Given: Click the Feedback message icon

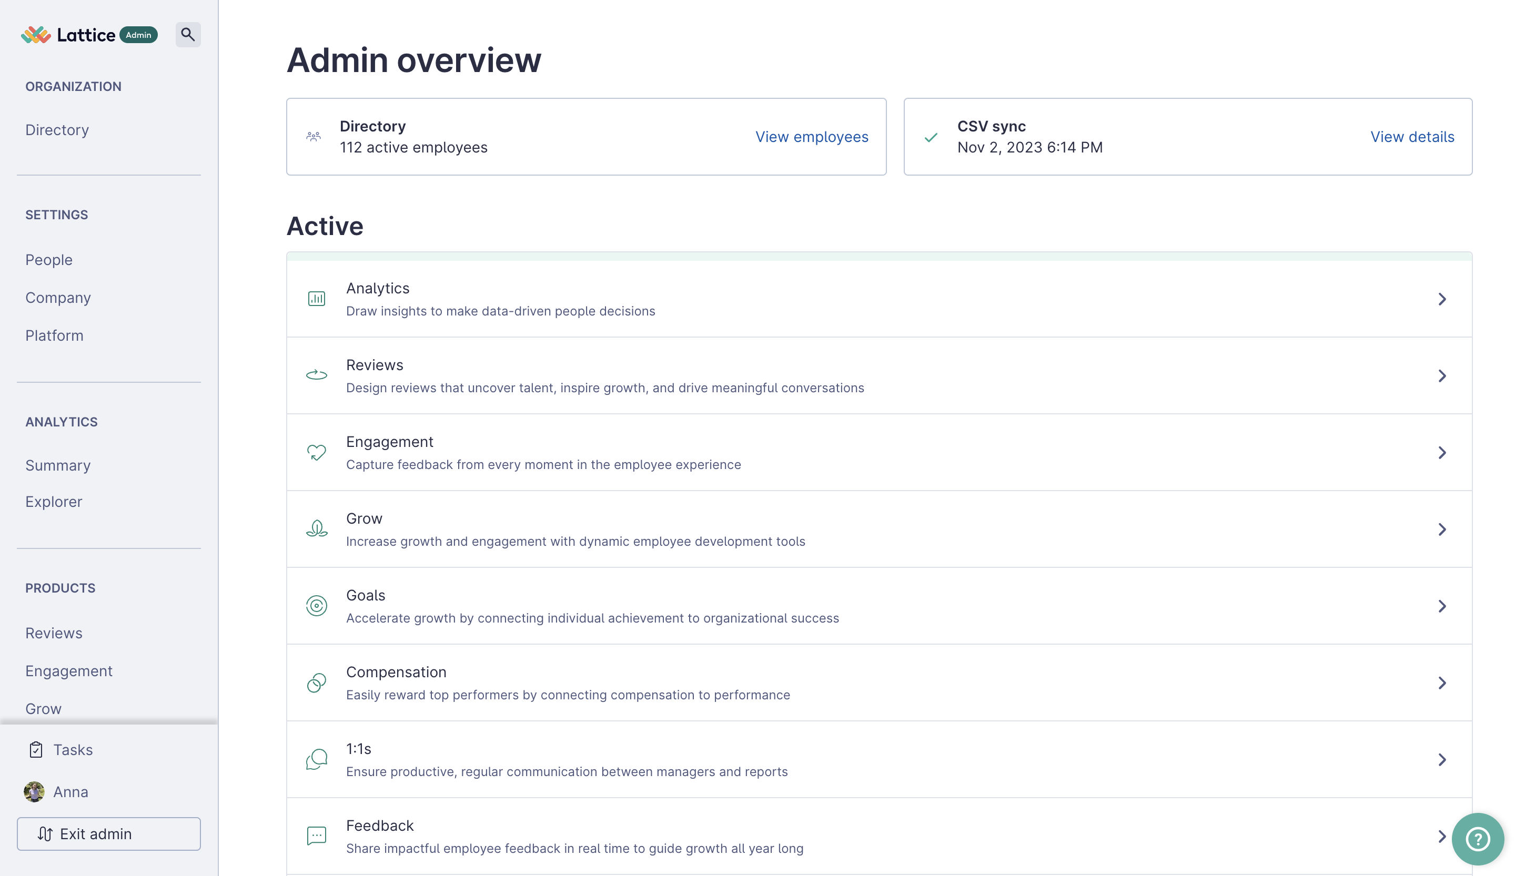Looking at the screenshot, I should pyautogui.click(x=316, y=836).
